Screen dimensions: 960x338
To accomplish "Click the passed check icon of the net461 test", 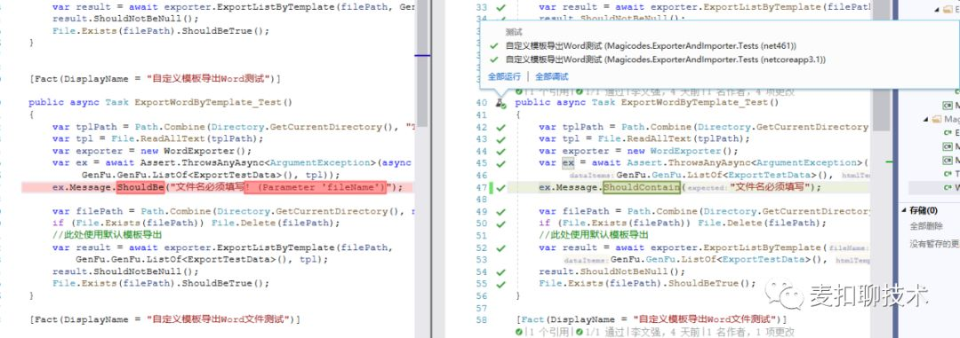I will point(494,46).
